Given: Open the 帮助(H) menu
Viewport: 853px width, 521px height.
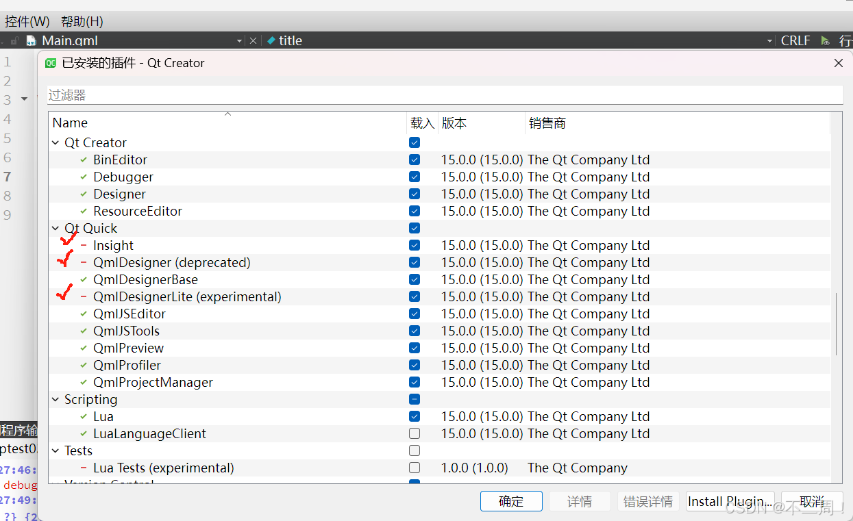Looking at the screenshot, I should tap(82, 21).
